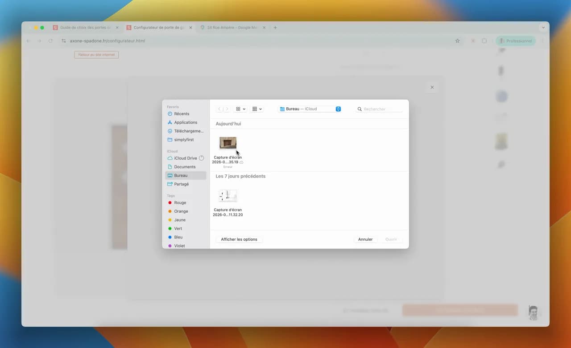Screen dimensions: 571x348
Task: Select the Violet tag
Action: coord(186,246)
